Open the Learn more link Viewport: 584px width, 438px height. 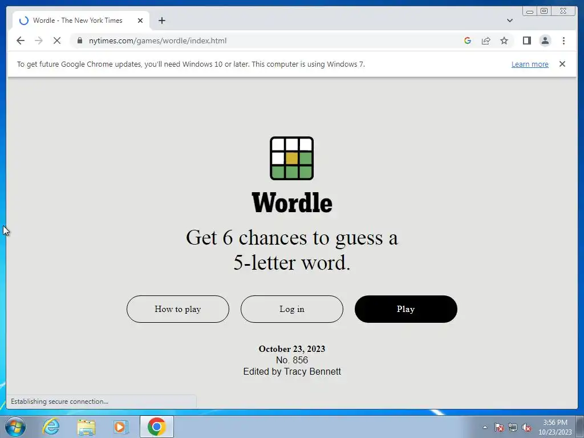pyautogui.click(x=530, y=64)
